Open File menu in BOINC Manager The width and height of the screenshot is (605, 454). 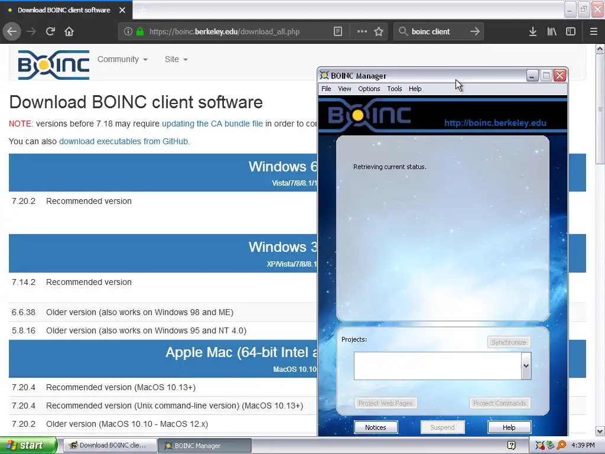pyautogui.click(x=326, y=89)
